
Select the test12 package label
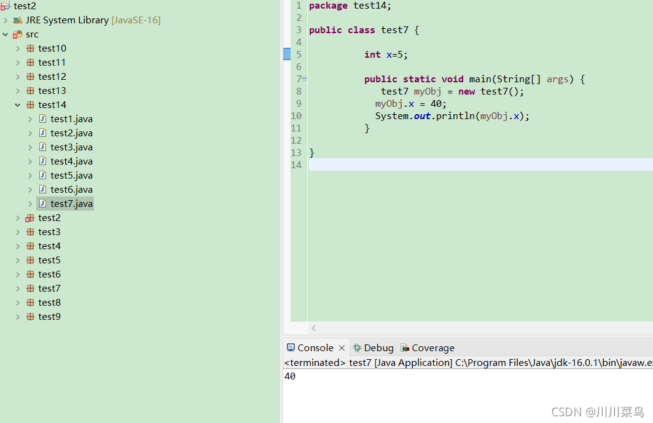(52, 77)
